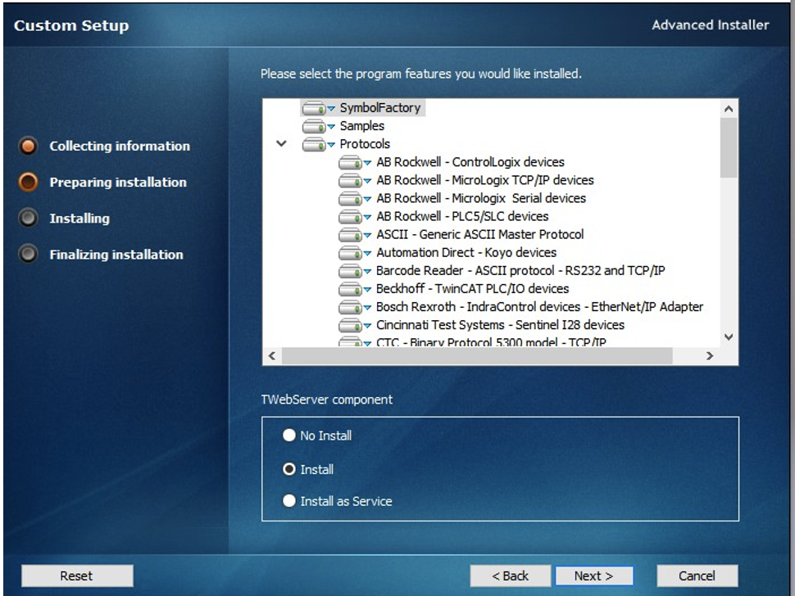Click the feature icon next to Samples
795x596 pixels.
click(314, 126)
